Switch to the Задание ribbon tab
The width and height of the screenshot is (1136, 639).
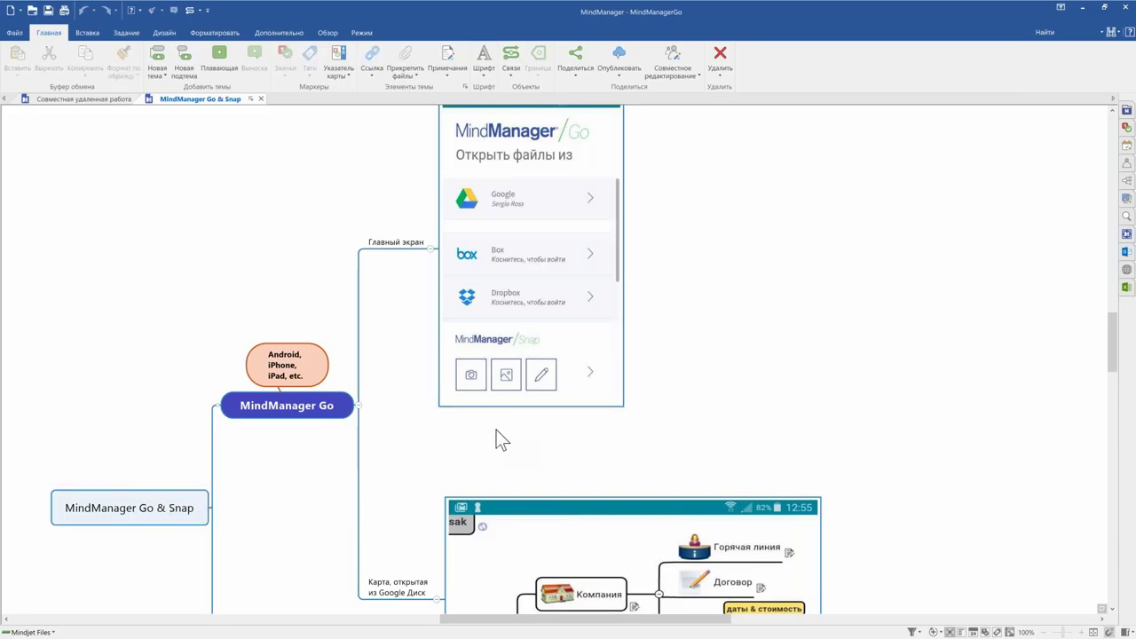126,33
